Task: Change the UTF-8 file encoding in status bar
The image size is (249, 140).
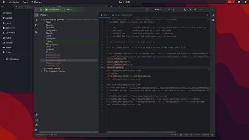Action: pos(196,135)
